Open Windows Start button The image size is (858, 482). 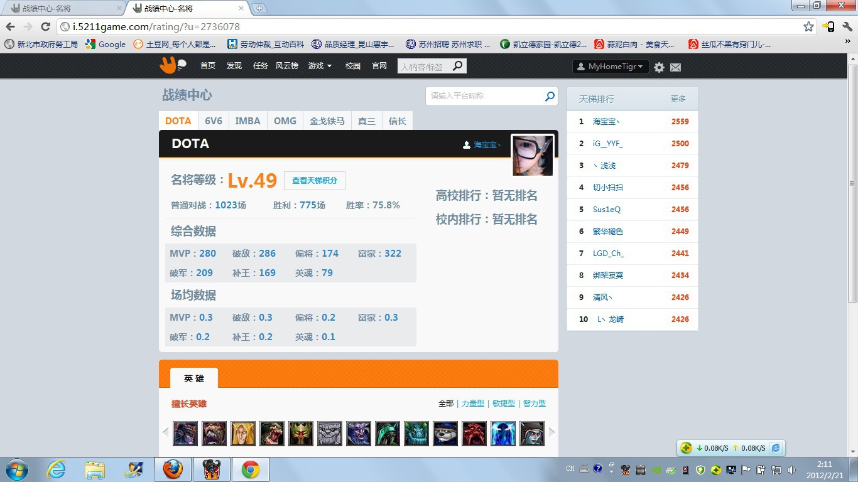tap(16, 469)
